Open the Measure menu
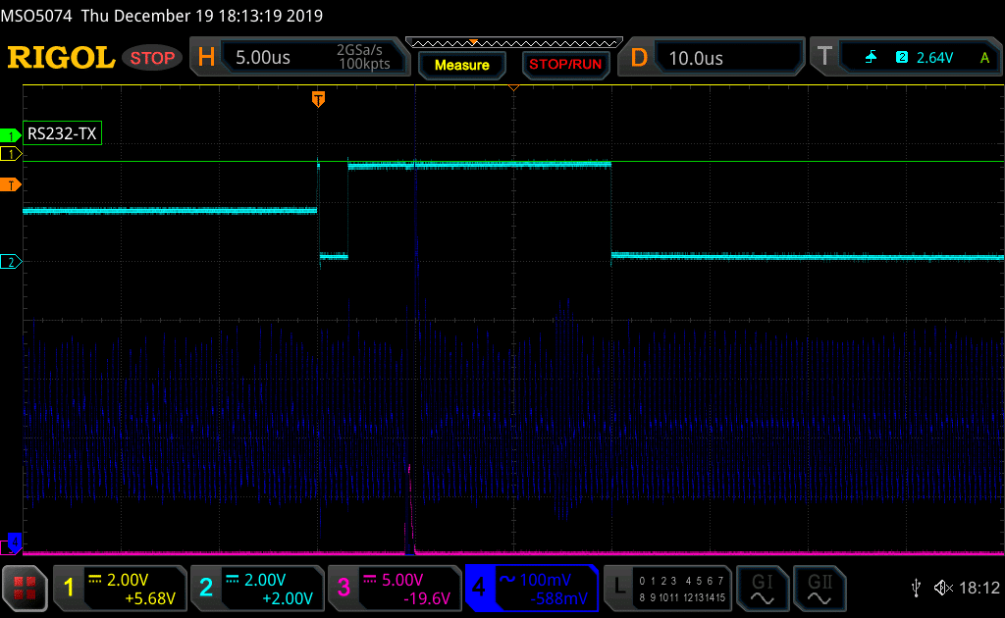 461,65
